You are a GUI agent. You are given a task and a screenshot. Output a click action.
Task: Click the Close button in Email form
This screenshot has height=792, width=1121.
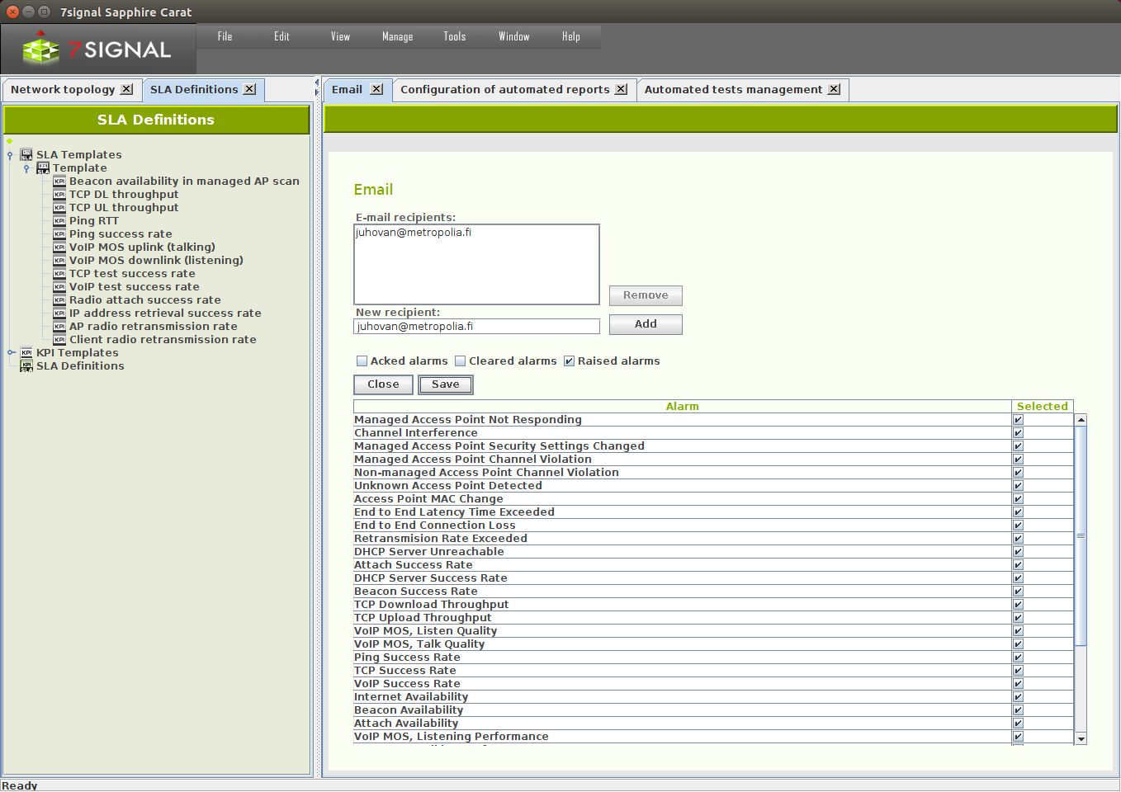(x=383, y=384)
